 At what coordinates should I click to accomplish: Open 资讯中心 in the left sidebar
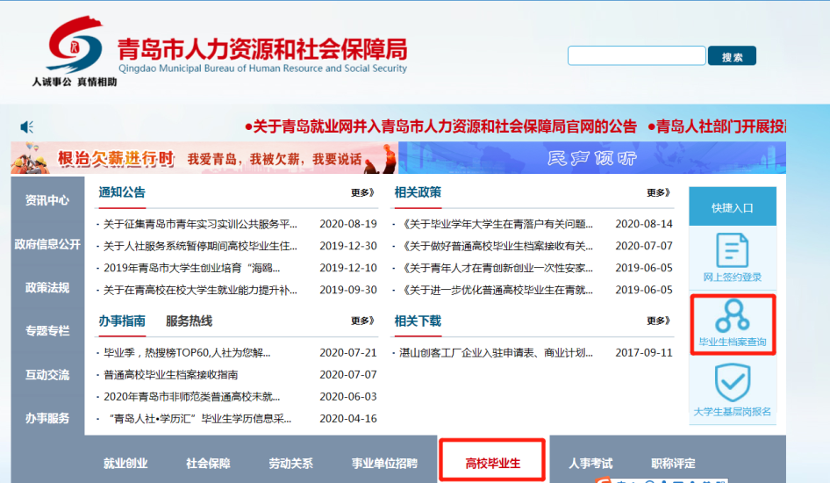click(x=47, y=200)
